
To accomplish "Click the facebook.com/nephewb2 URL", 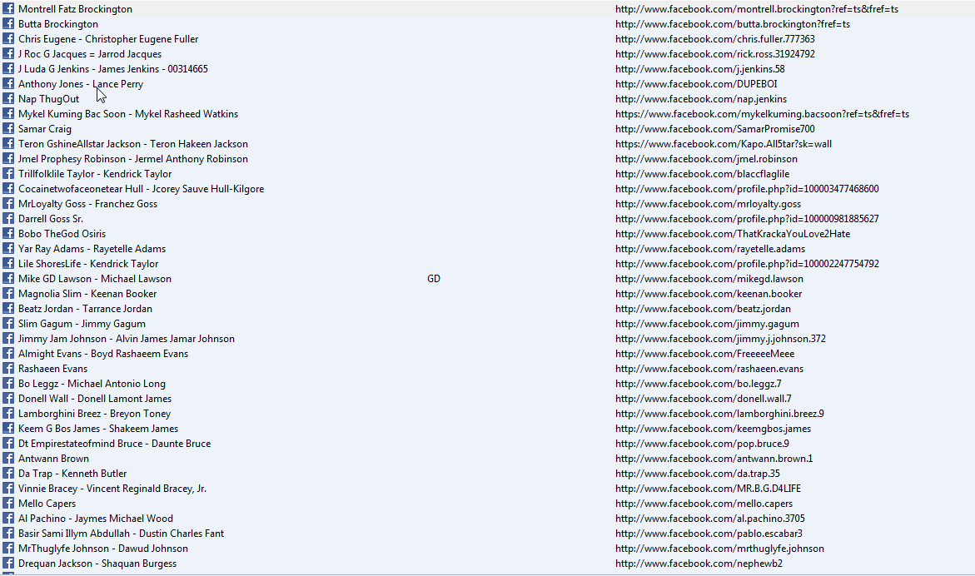I will [699, 564].
